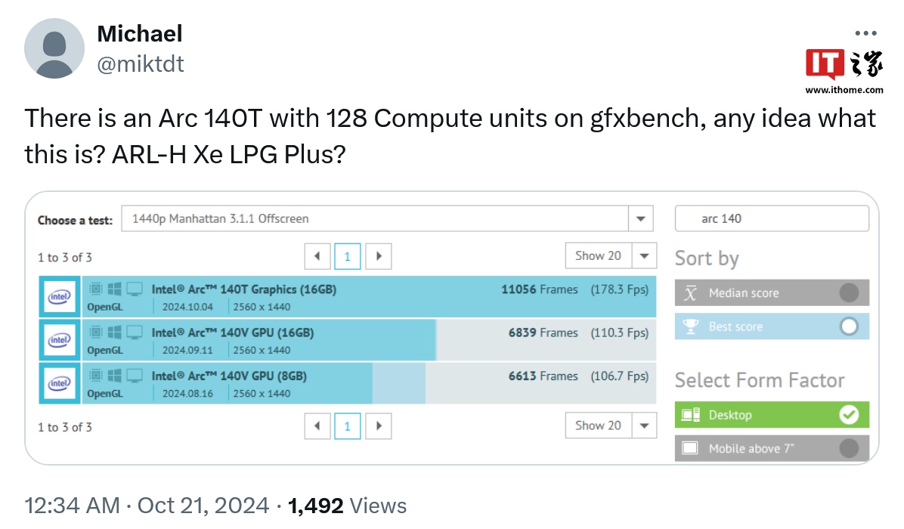Click the Desktop form factor icon

(x=691, y=414)
